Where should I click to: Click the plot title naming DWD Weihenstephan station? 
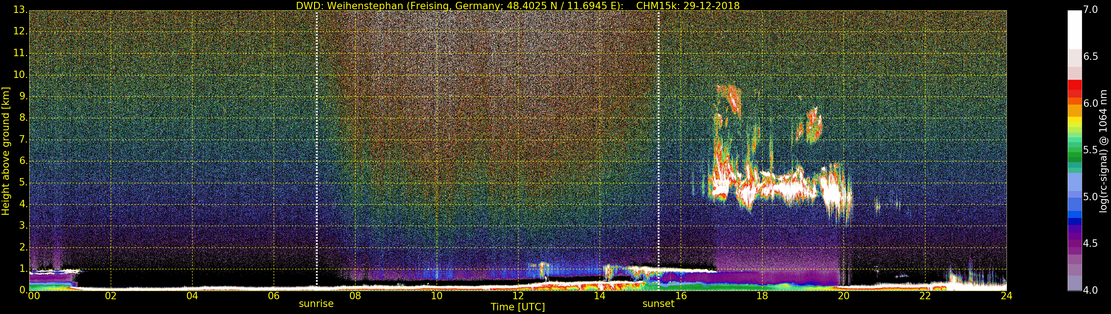click(x=518, y=6)
